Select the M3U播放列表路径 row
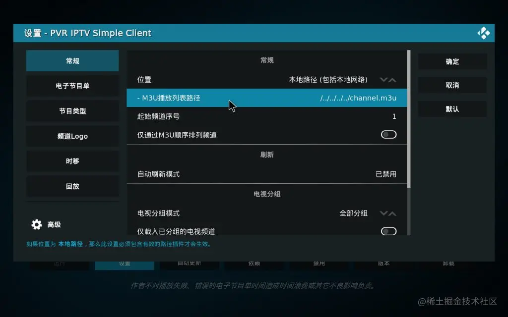 click(x=266, y=98)
